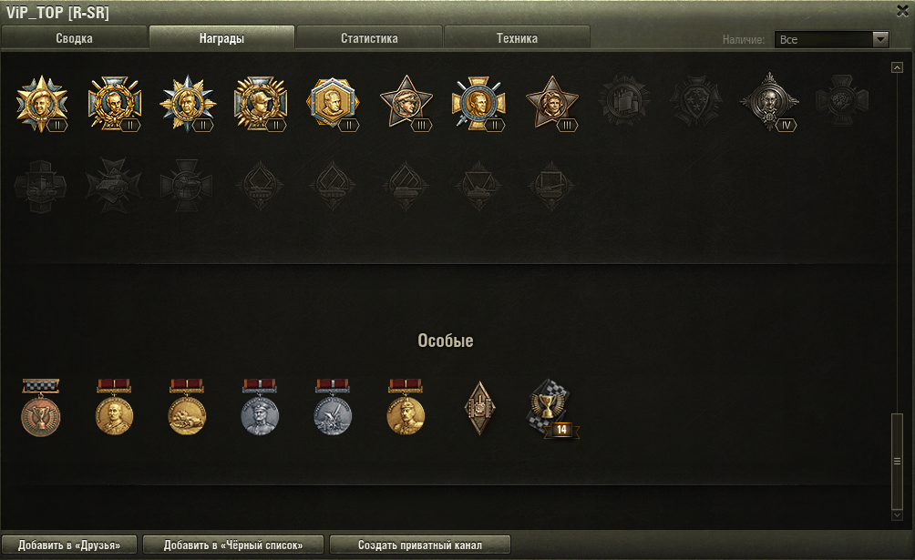Click the blue cross-shaped class II medal
This screenshot has width=915, height=560.
pyautogui.click(x=478, y=104)
